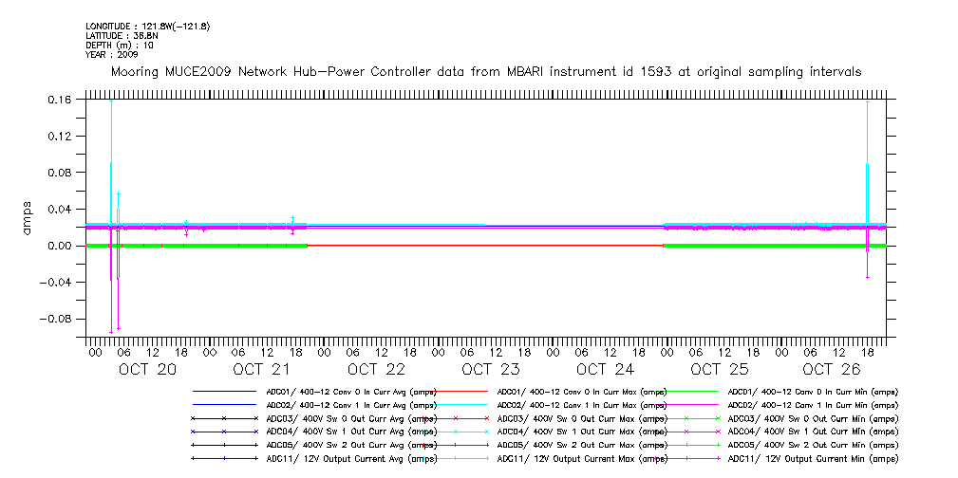The height and width of the screenshot is (478, 958).
Task: Click the YEAR : 2009 header text
Action: coord(112,54)
